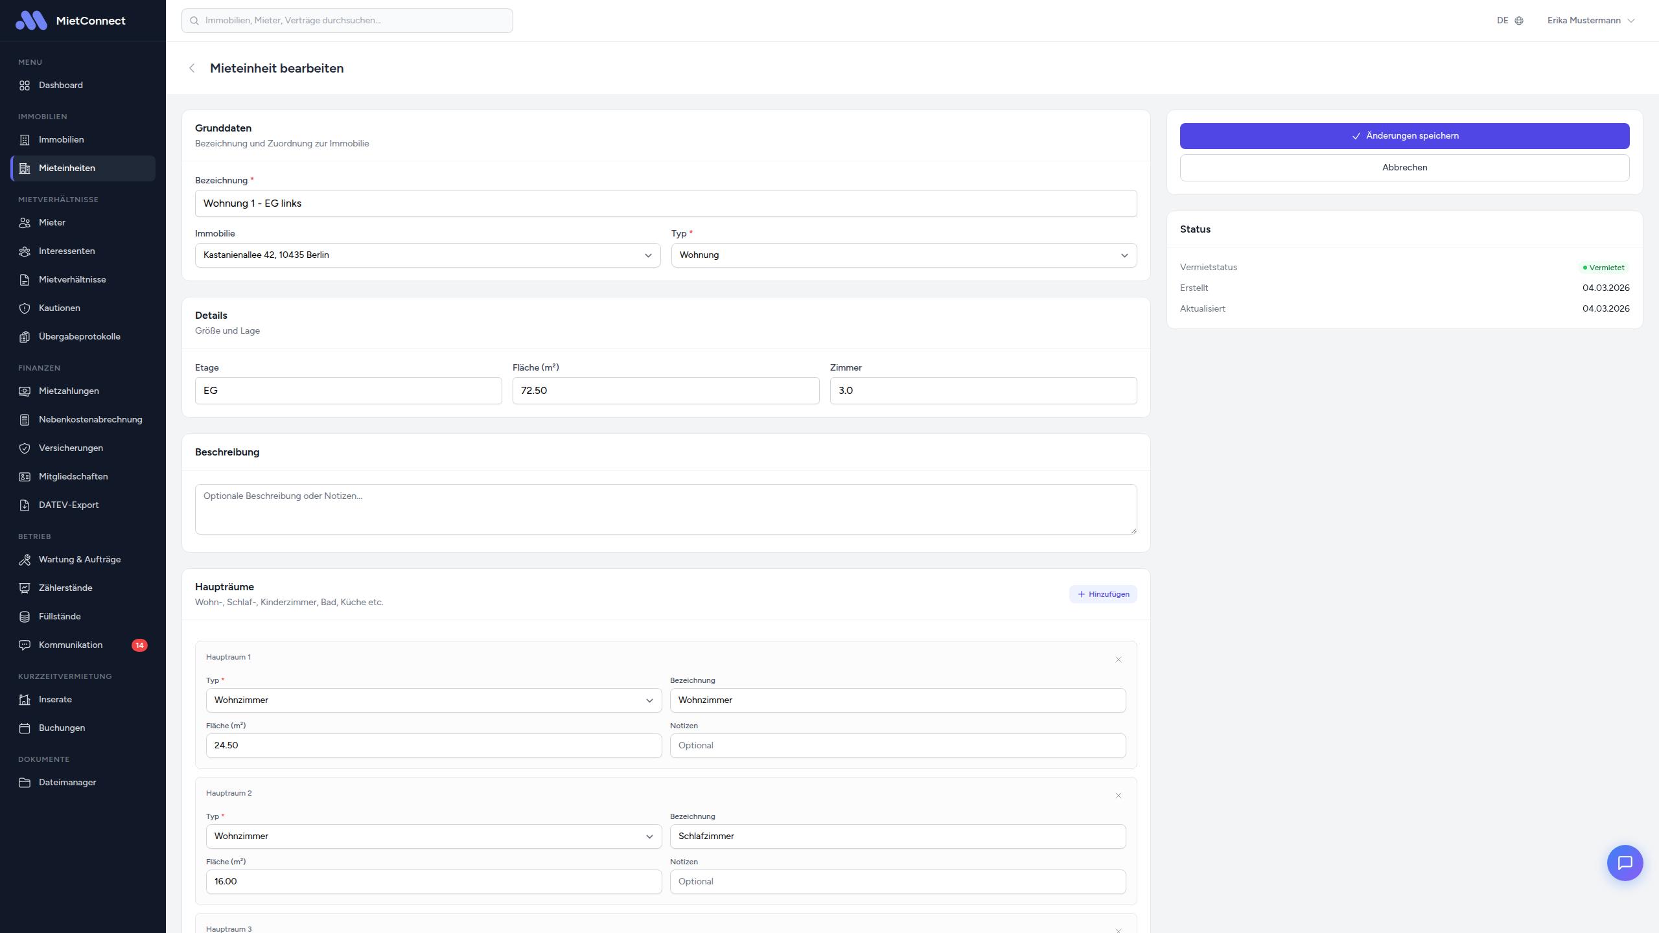Click the Abbrechen button
1659x933 pixels.
(x=1404, y=168)
